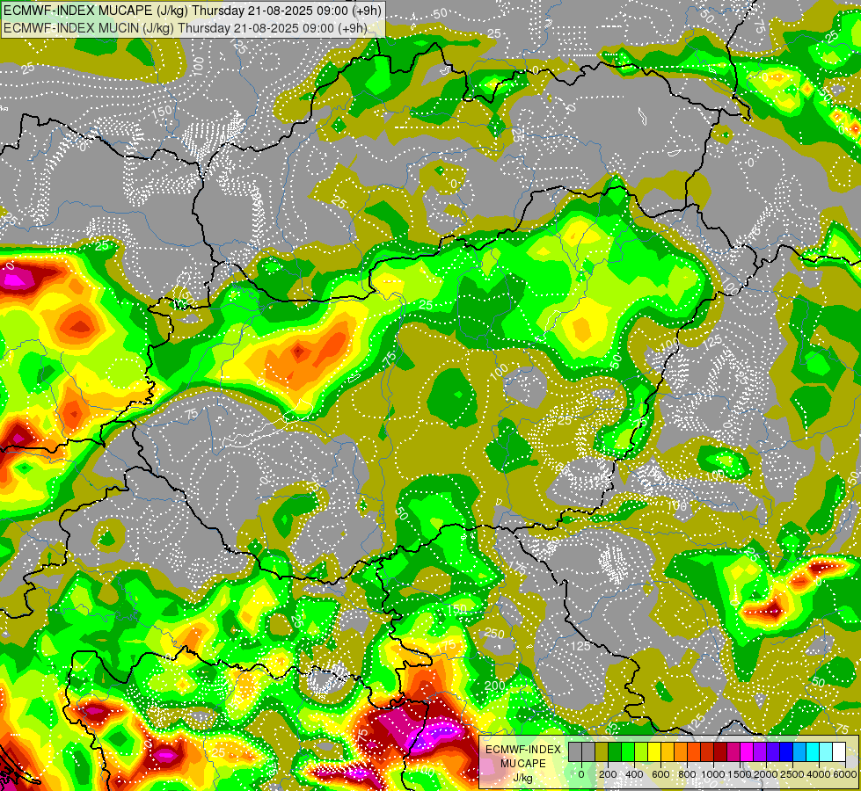Click the legend value 400
This screenshot has height=791, width=861.
[634, 774]
